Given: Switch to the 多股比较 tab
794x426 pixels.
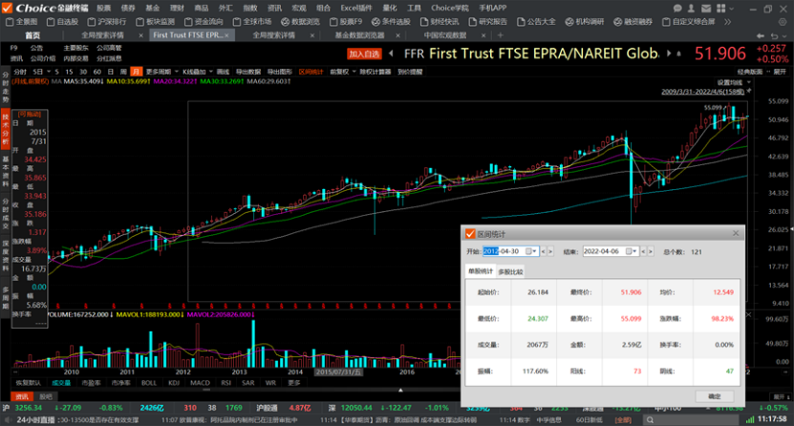Looking at the screenshot, I should point(510,272).
